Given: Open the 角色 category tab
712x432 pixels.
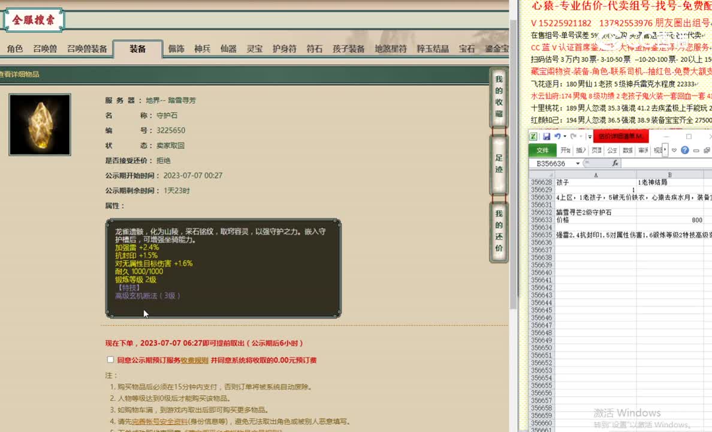Looking at the screenshot, I should (x=15, y=49).
